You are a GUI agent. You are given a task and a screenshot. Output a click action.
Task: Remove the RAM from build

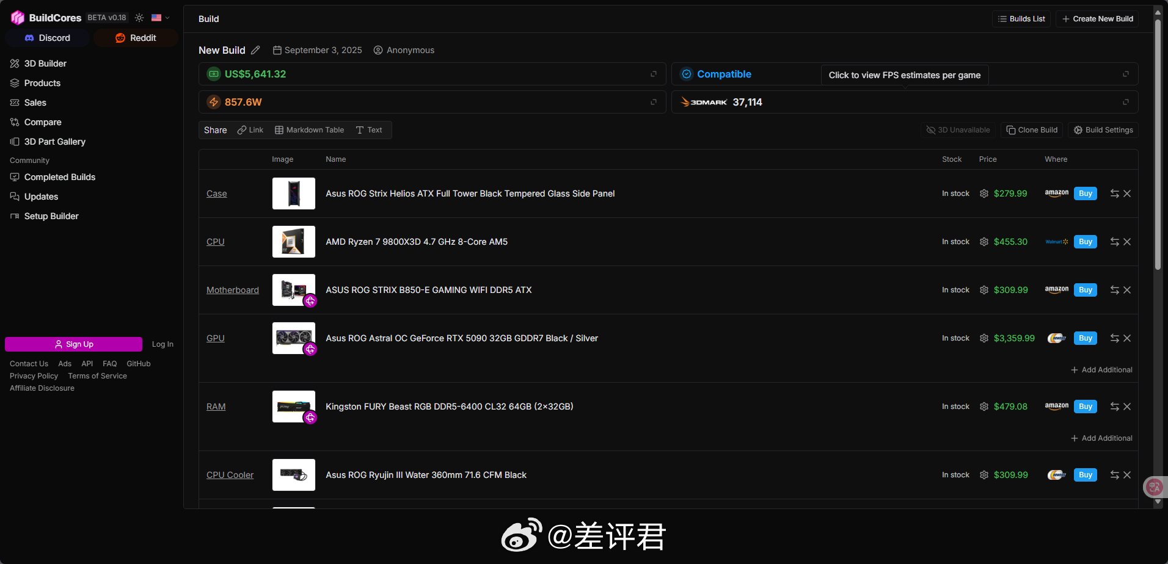[1127, 407]
